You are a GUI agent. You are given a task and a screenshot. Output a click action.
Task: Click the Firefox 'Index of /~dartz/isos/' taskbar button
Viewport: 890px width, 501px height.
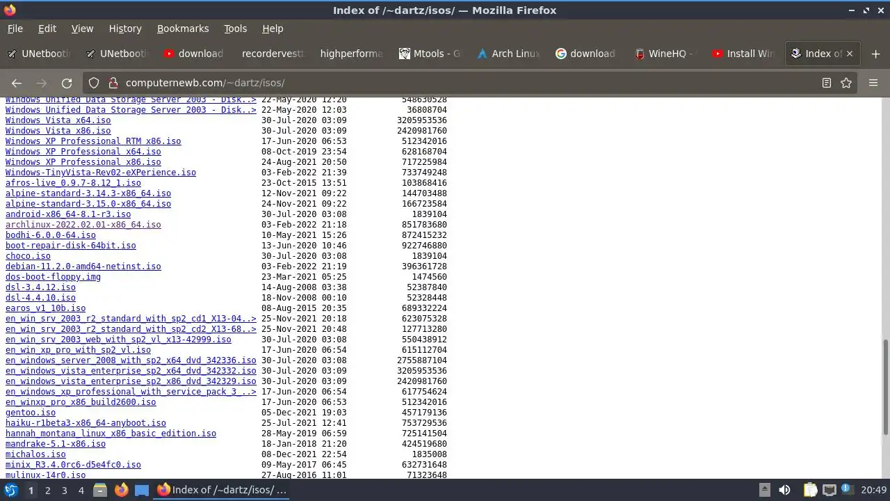[222, 490]
